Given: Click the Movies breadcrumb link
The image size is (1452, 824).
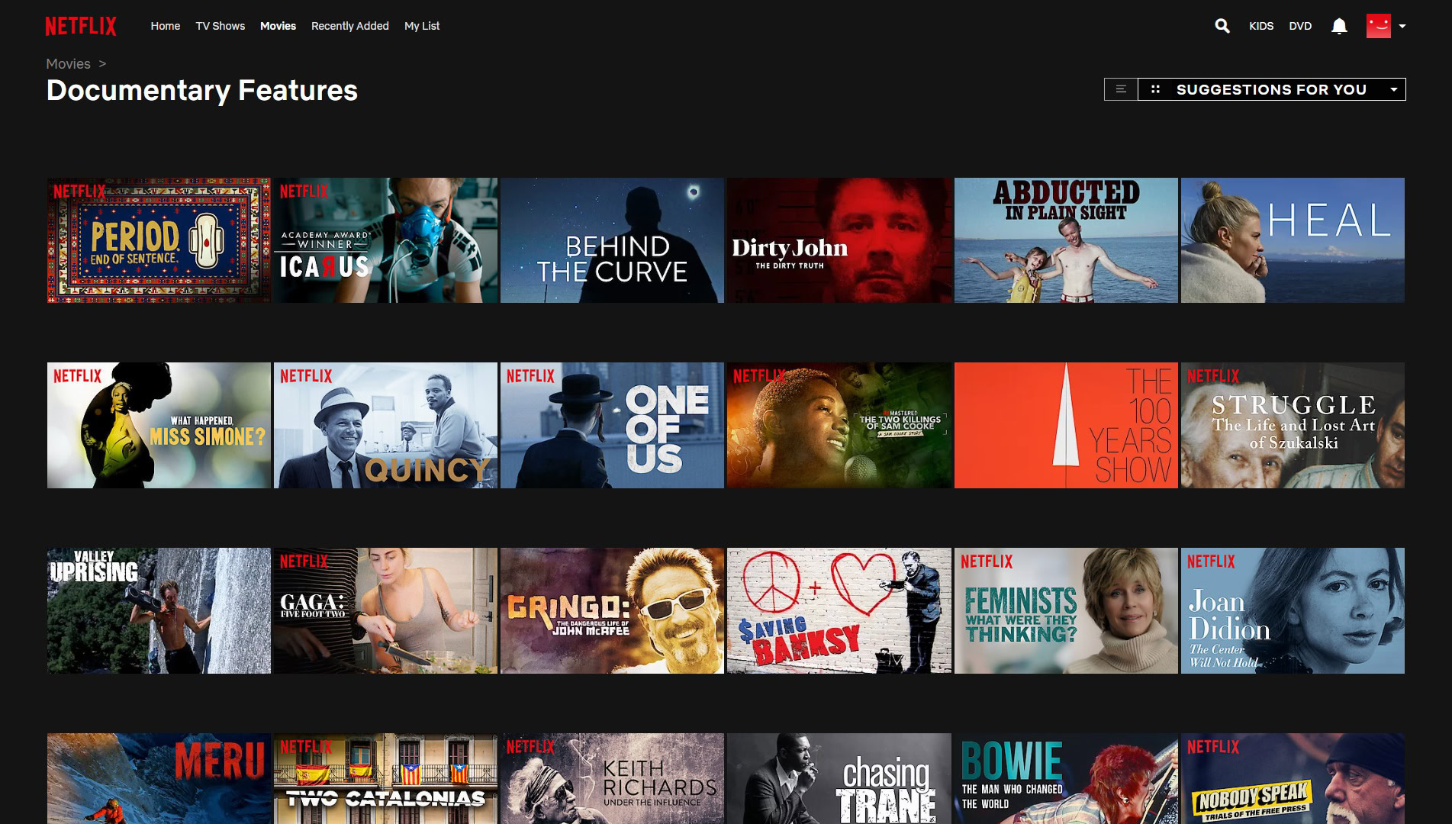Looking at the screenshot, I should pos(68,64).
